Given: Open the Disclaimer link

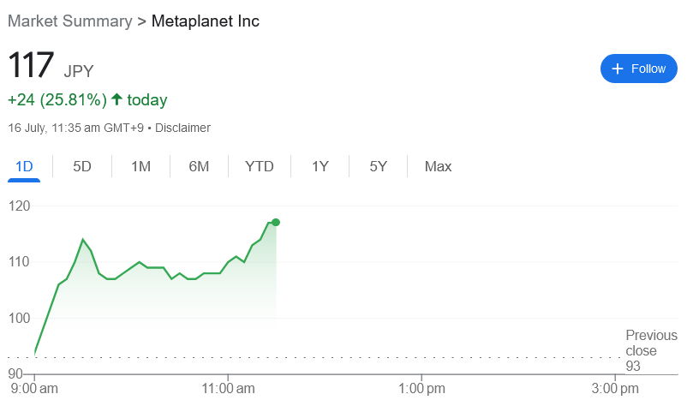Looking at the screenshot, I should coord(182,128).
